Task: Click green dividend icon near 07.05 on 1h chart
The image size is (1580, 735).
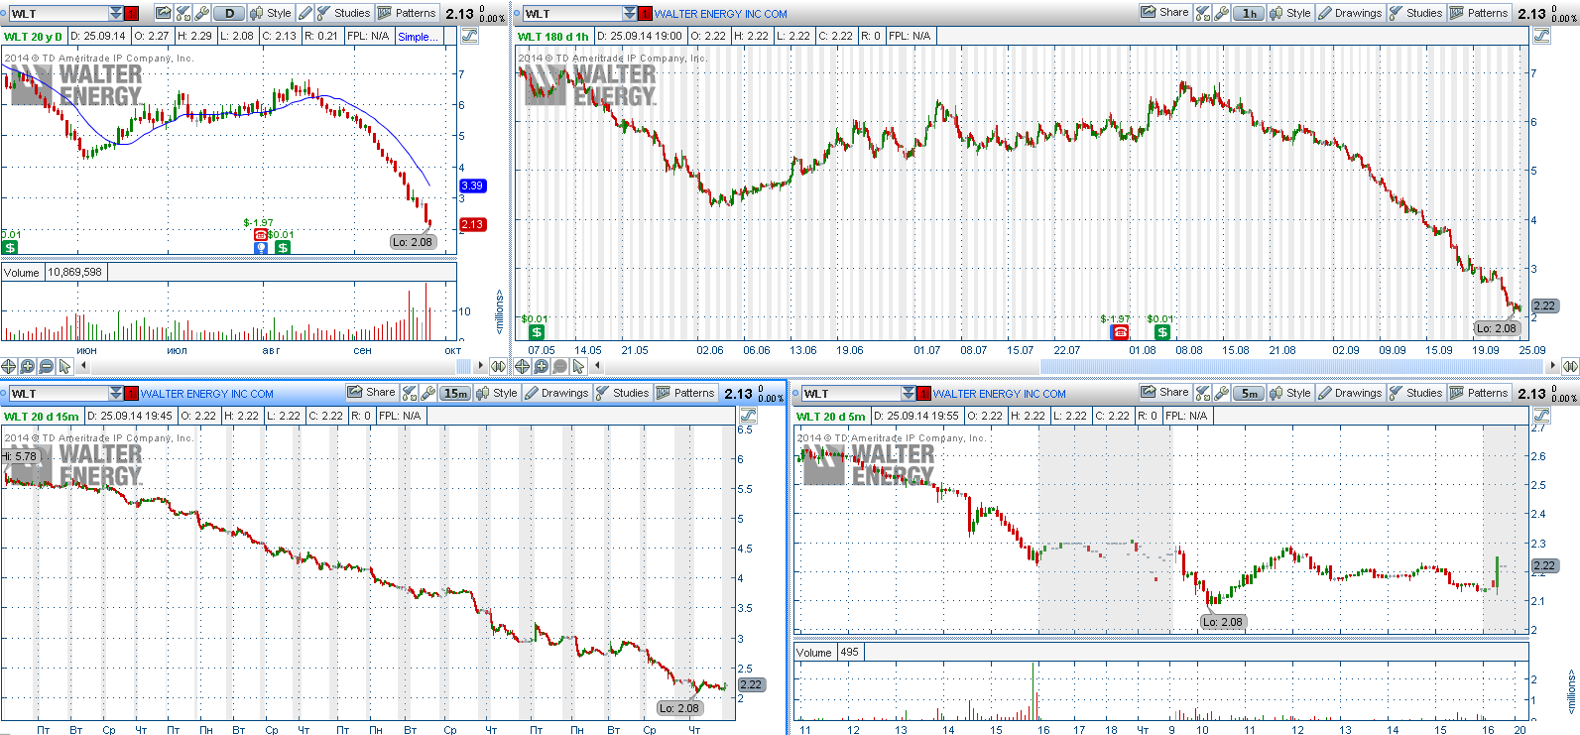Action: 537,332
